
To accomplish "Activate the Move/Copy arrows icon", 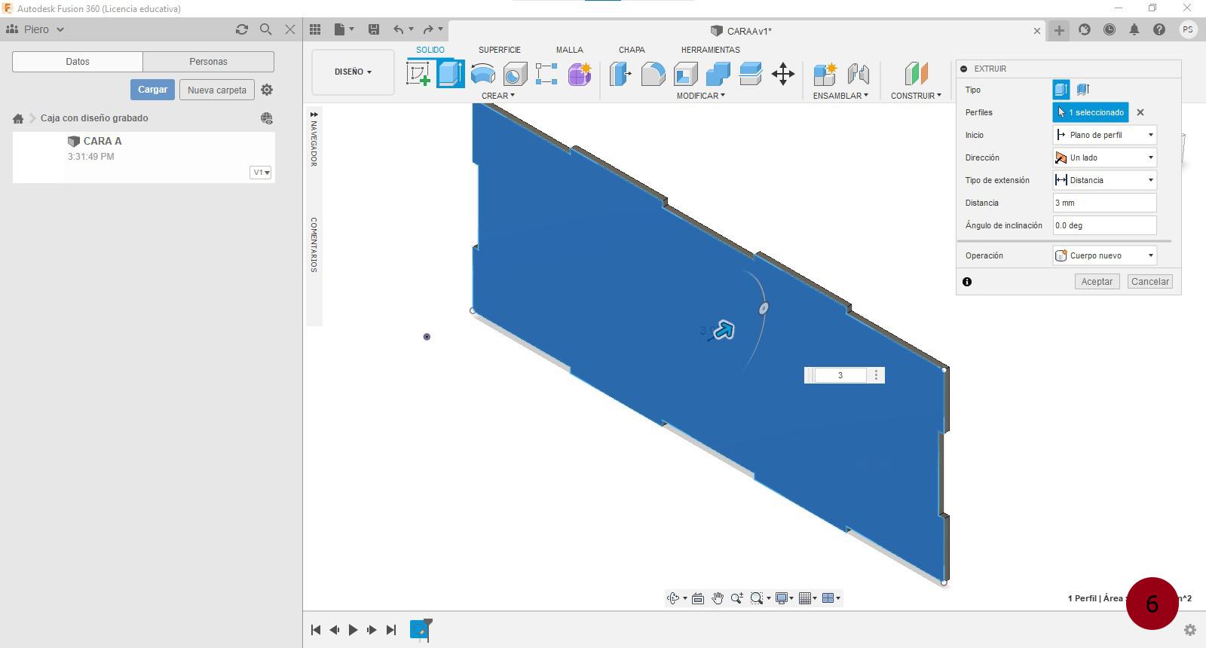I will coord(783,74).
